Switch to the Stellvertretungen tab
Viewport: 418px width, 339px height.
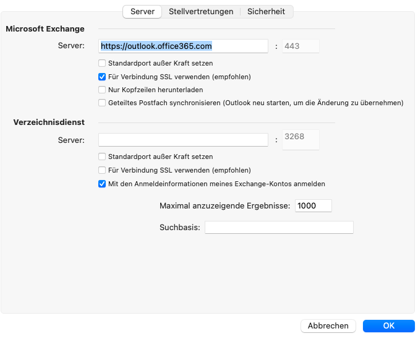pyautogui.click(x=201, y=12)
